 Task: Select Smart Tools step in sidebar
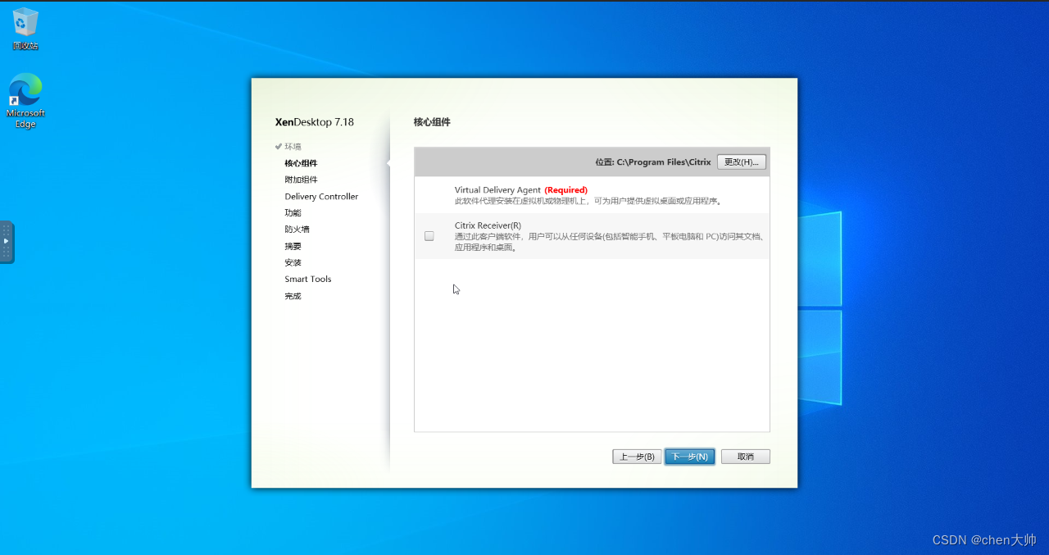pyautogui.click(x=308, y=280)
